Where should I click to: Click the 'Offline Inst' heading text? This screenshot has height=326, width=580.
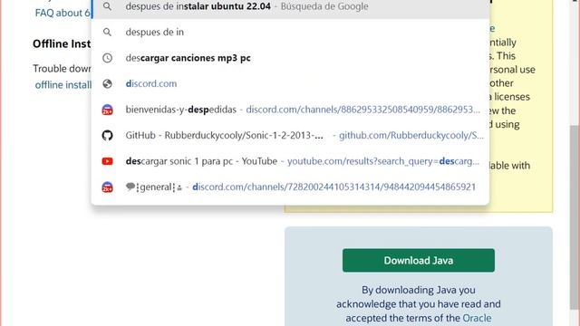[x=62, y=44]
